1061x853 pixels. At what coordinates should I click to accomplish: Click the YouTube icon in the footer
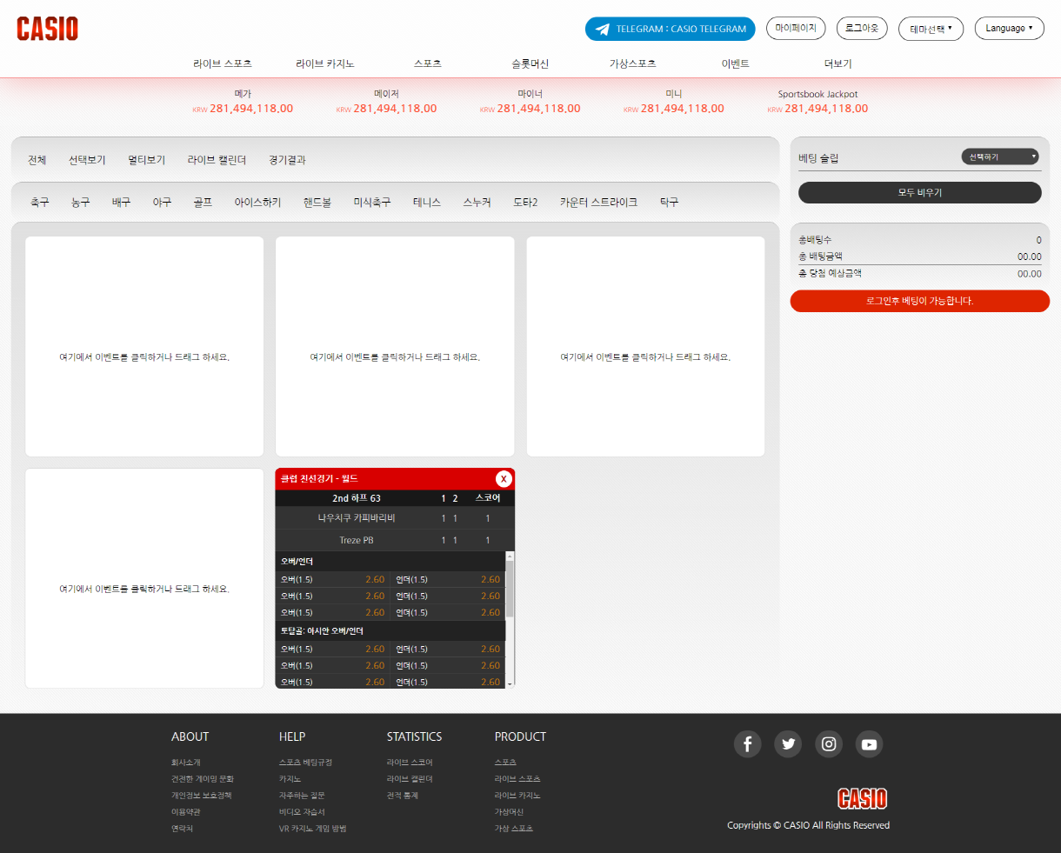point(869,744)
